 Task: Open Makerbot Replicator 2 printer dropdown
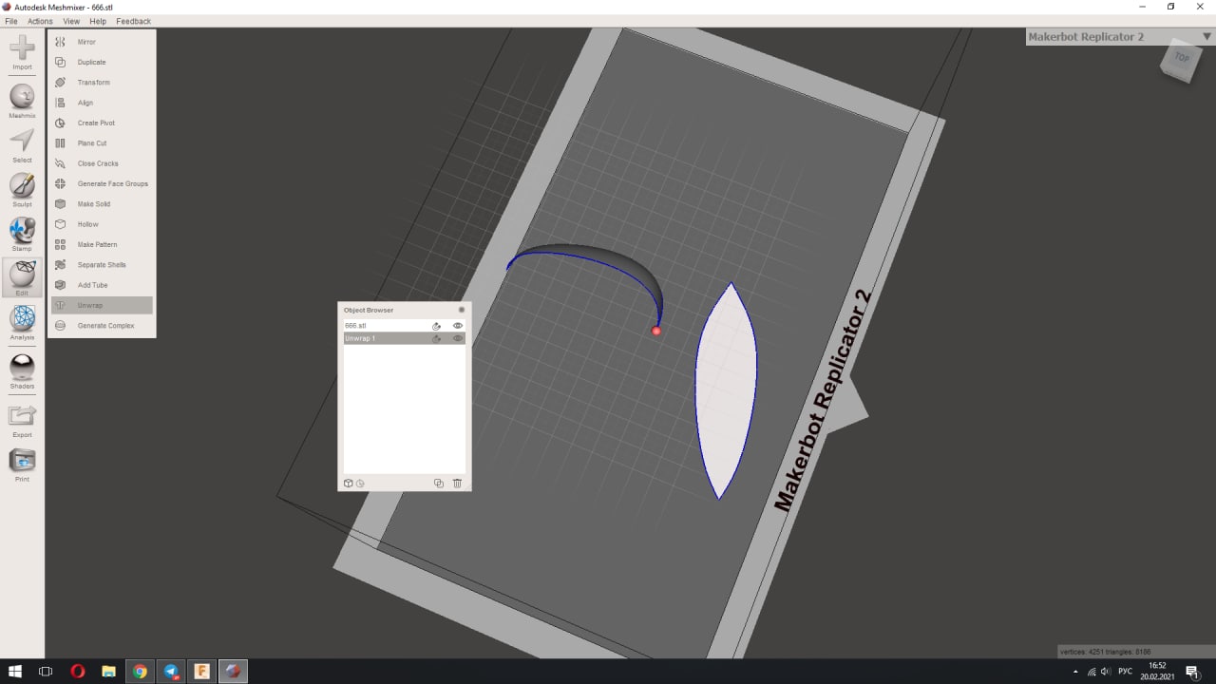pyautogui.click(x=1119, y=37)
